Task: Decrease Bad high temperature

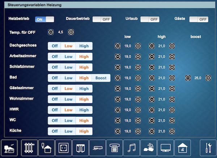Action: pyautogui.click(x=152, y=78)
